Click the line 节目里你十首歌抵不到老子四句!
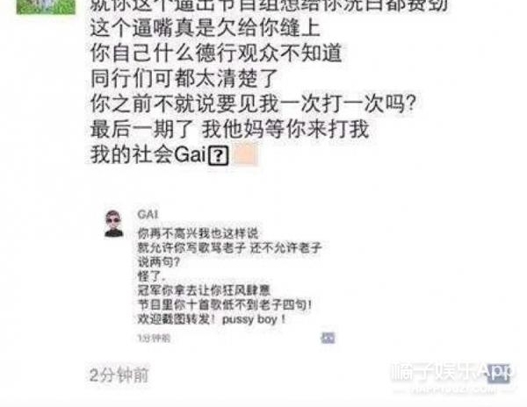Viewport: 527px width, 407px height. coord(225,304)
